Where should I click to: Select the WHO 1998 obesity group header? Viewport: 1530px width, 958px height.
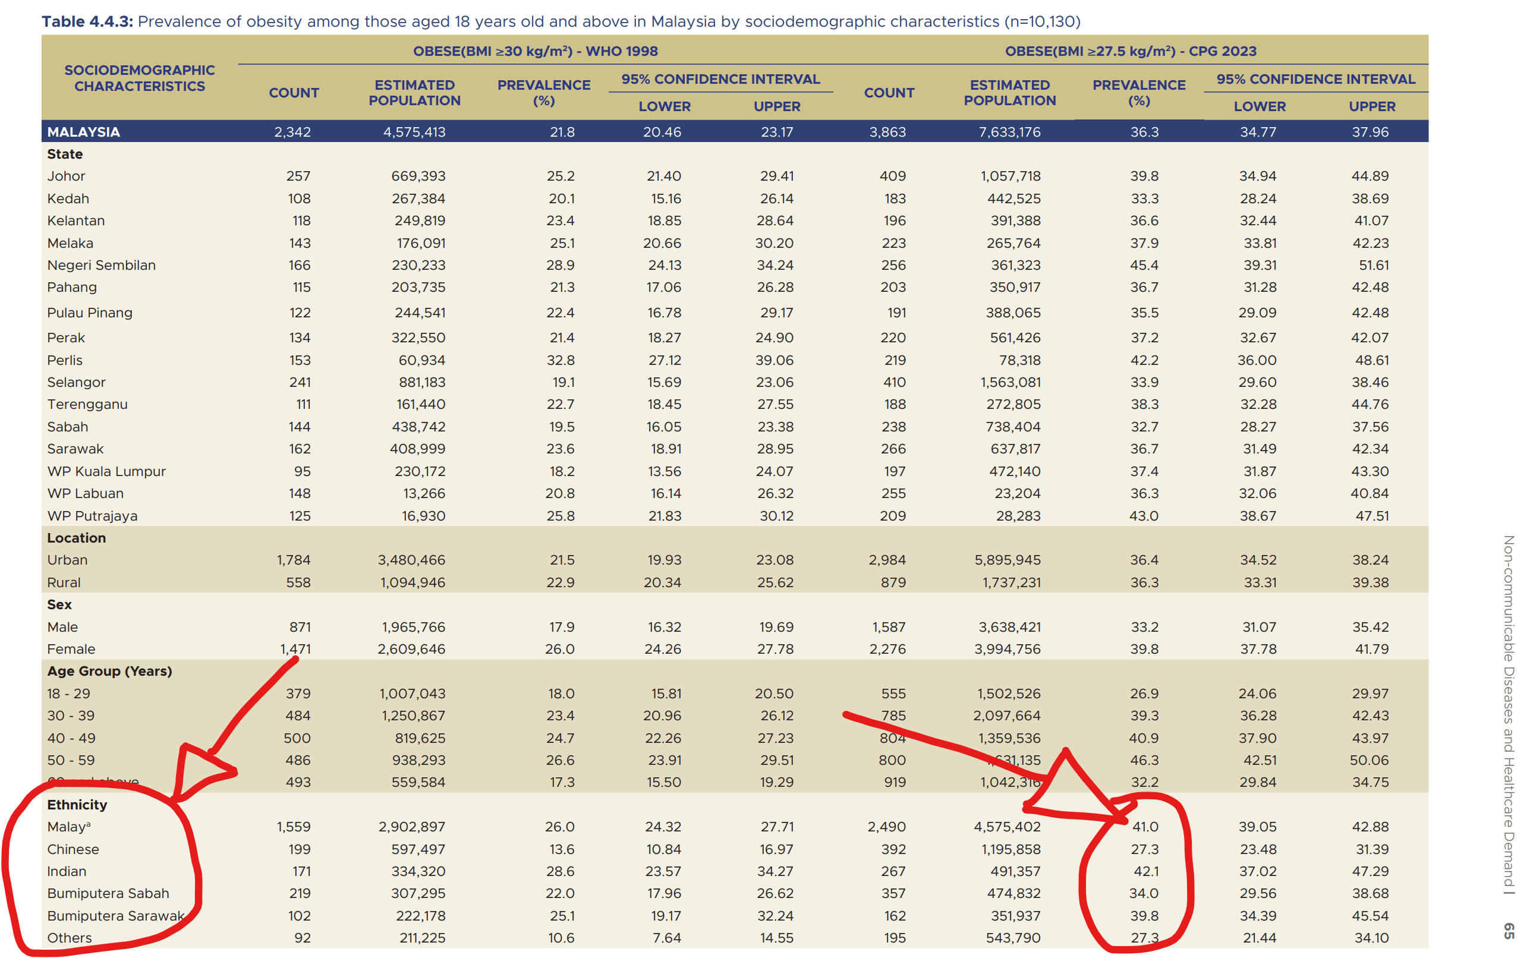coord(536,51)
